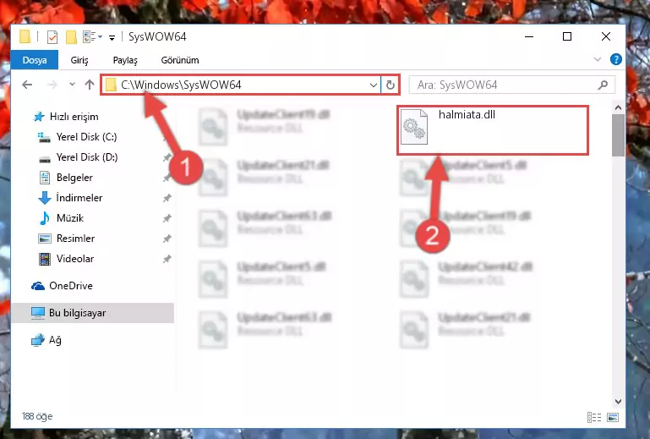Viewport: 650px width, 439px height.
Task: Go back with the left arrow
Action: pyautogui.click(x=27, y=85)
